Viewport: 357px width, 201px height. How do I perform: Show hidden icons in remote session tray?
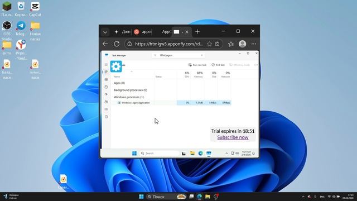(226, 153)
